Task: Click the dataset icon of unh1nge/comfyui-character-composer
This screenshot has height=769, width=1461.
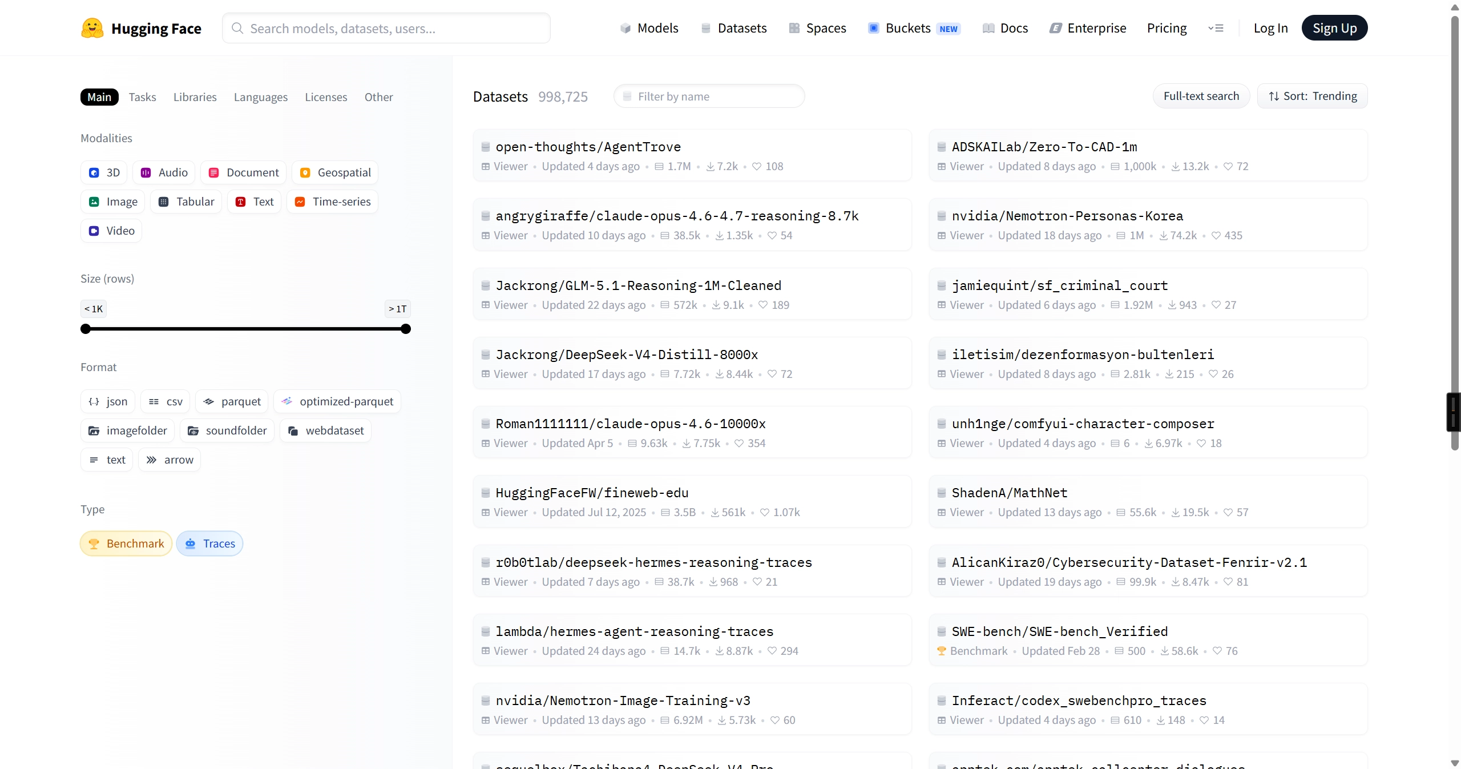Action: (x=942, y=424)
